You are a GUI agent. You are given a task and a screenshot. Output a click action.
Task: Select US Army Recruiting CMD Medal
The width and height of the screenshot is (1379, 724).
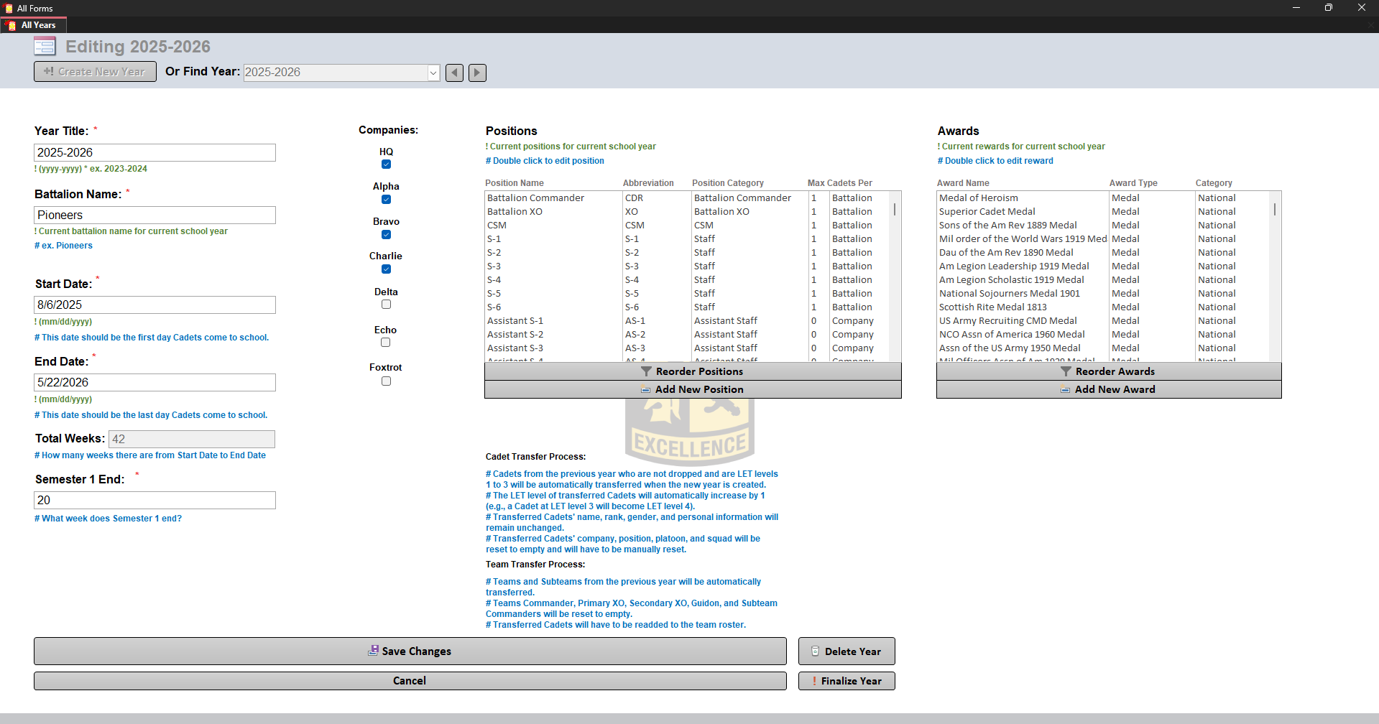point(1008,321)
